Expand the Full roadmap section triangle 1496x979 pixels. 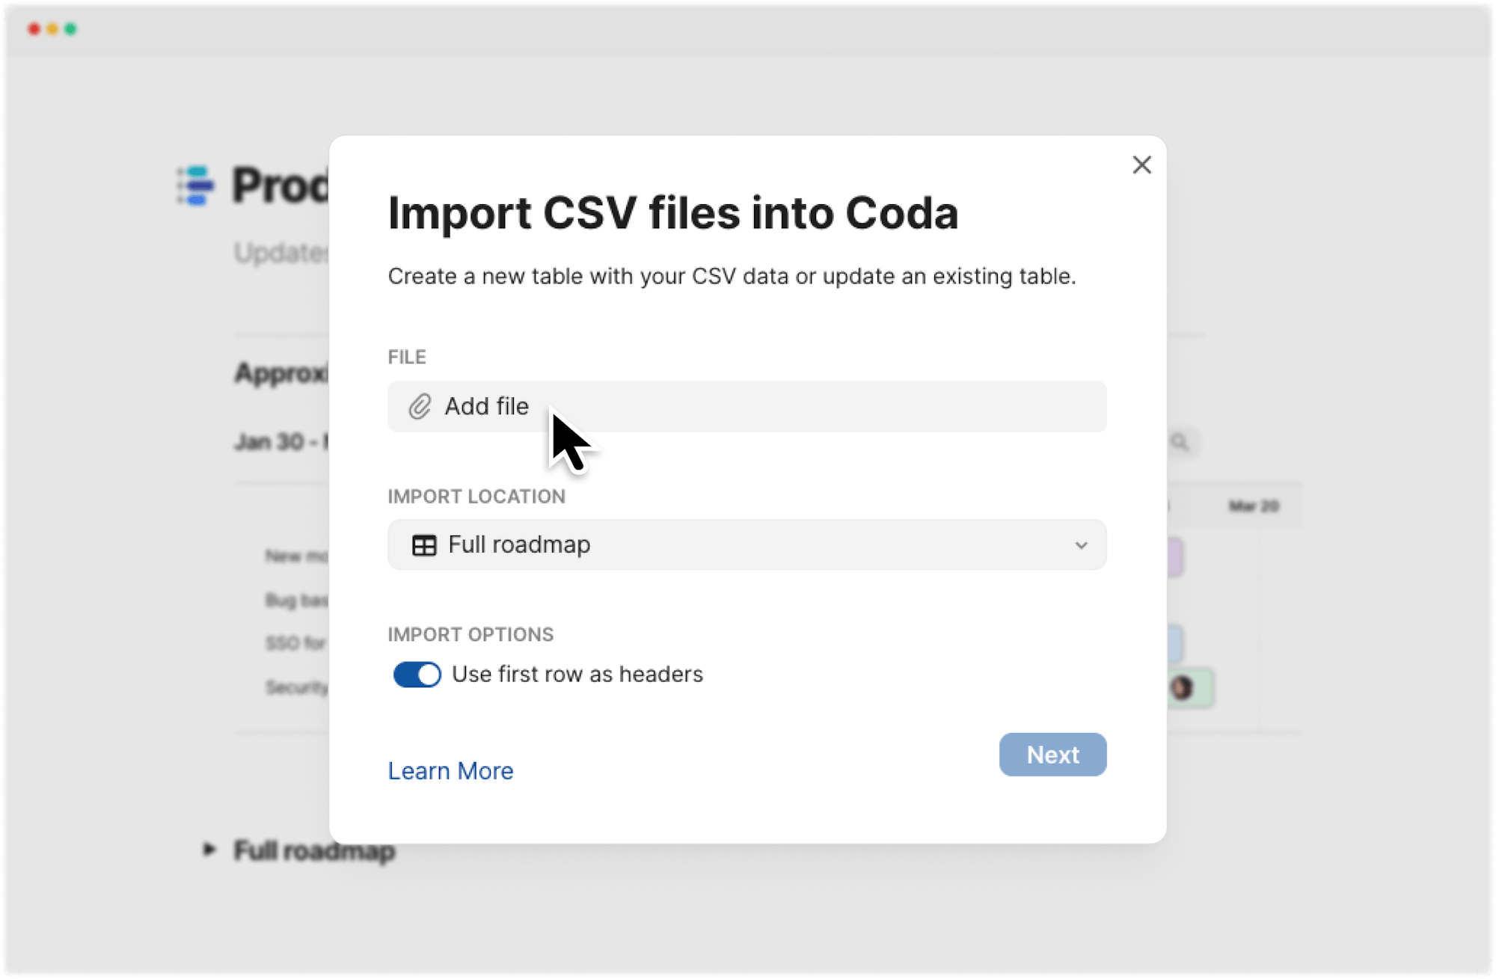(209, 850)
